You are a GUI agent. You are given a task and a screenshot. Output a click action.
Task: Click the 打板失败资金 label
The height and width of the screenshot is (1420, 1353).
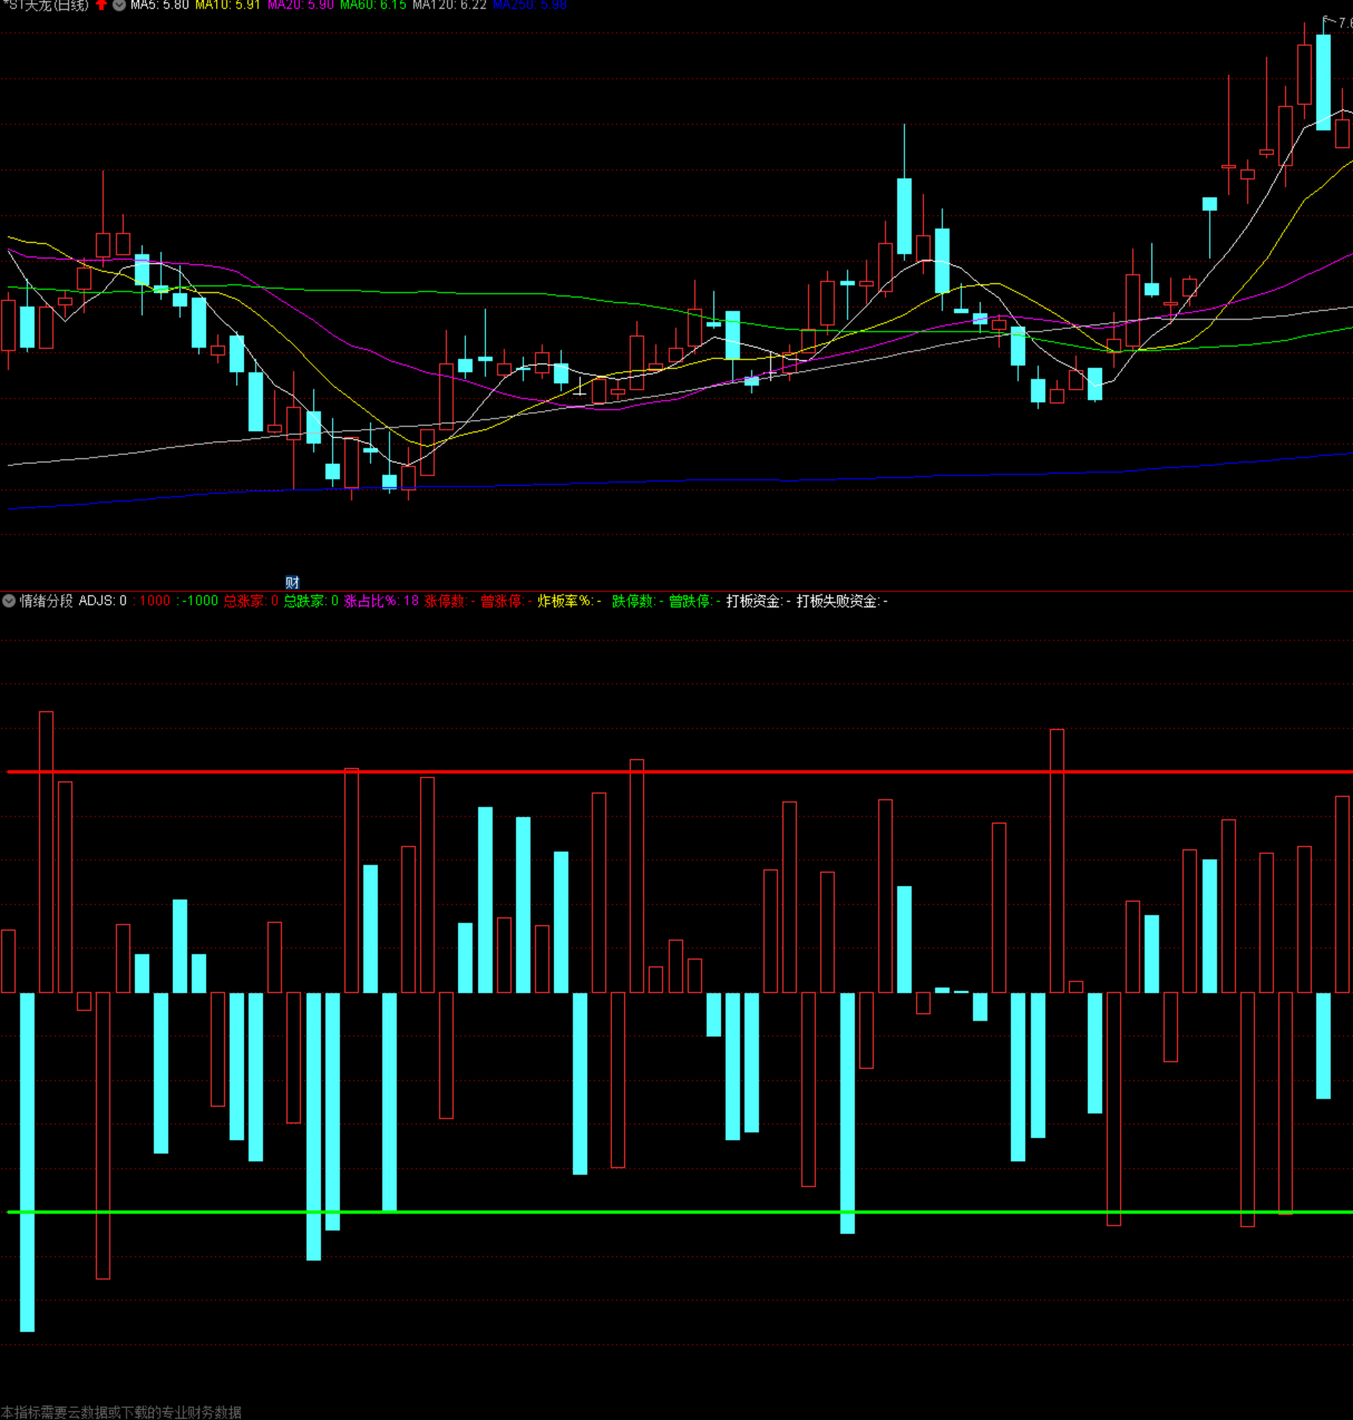pos(842,601)
